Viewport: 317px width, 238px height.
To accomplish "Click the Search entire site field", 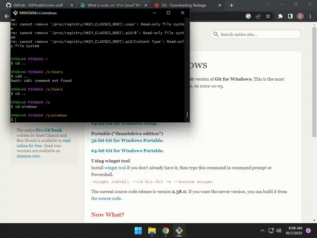I will point(256,34).
